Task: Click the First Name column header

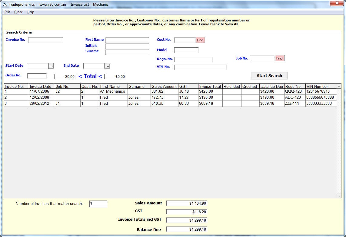Action: click(x=113, y=86)
